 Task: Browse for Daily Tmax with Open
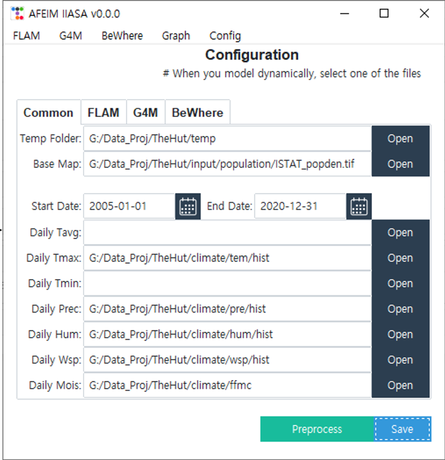[400, 258]
